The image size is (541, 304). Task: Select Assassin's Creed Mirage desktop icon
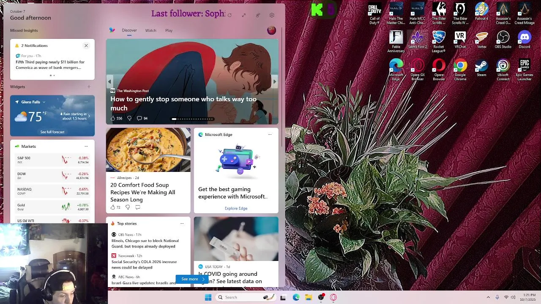tap(525, 14)
